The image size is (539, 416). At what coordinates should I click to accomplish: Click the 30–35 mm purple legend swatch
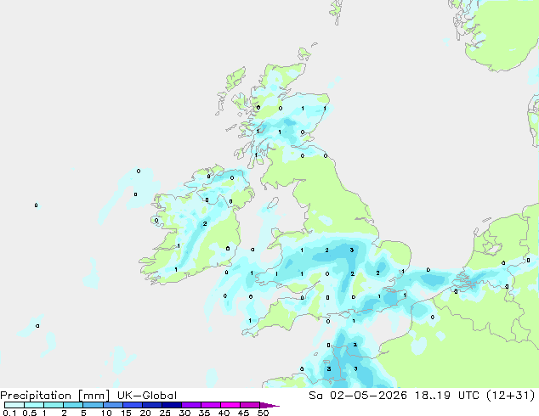click(x=191, y=405)
